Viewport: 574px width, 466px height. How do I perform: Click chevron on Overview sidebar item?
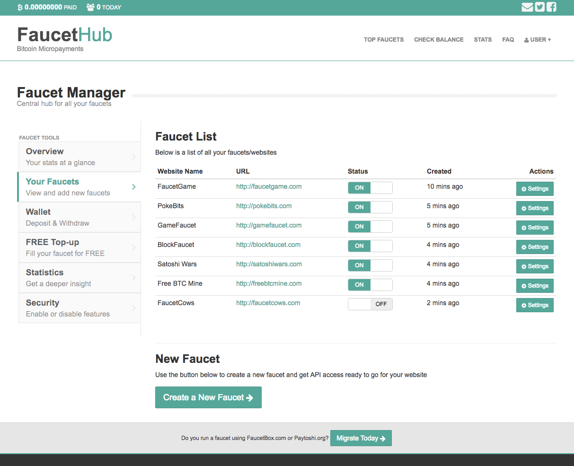pyautogui.click(x=134, y=157)
